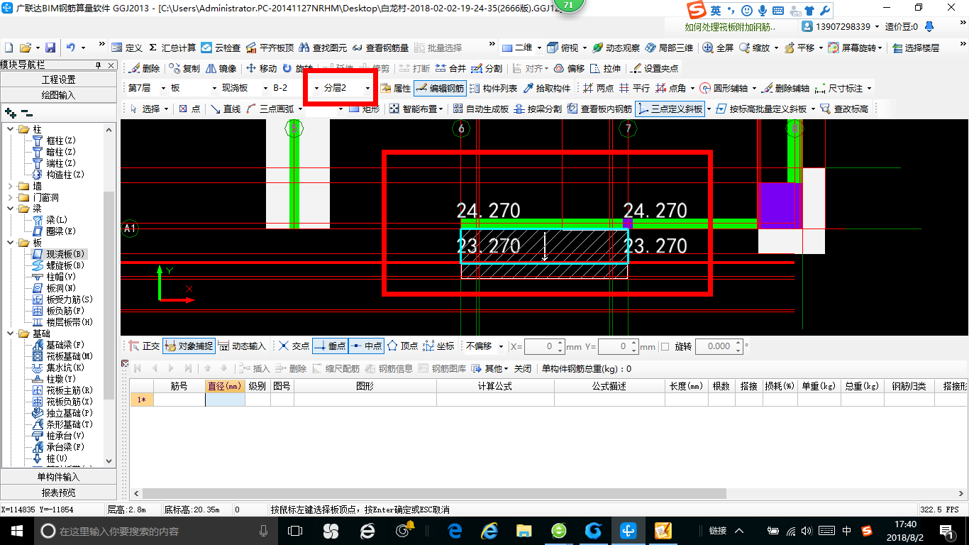
Task: Click 关闭 button in rebar panel
Action: [x=523, y=368]
